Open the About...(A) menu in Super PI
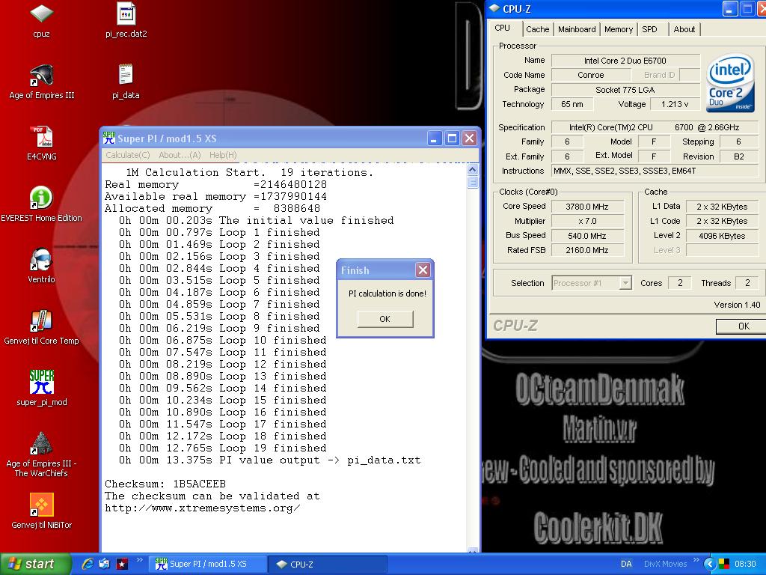The height and width of the screenshot is (575, 766). click(x=180, y=155)
